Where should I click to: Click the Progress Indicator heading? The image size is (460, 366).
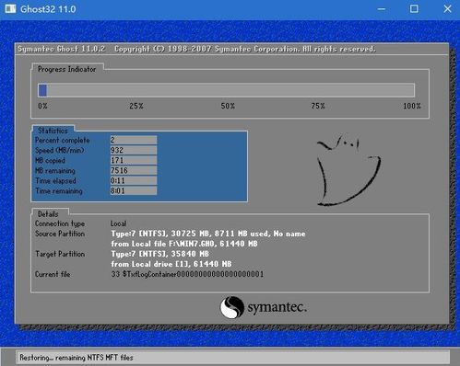click(x=66, y=69)
